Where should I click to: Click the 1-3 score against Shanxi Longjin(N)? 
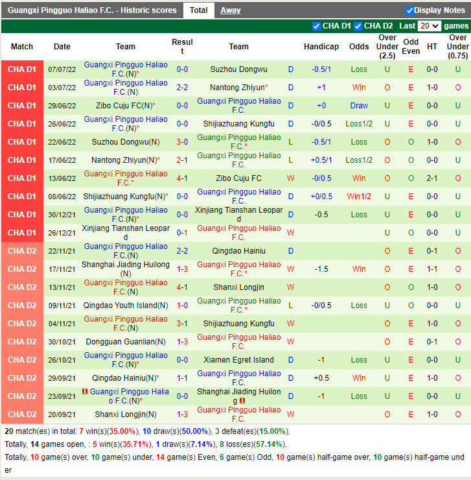[182, 414]
